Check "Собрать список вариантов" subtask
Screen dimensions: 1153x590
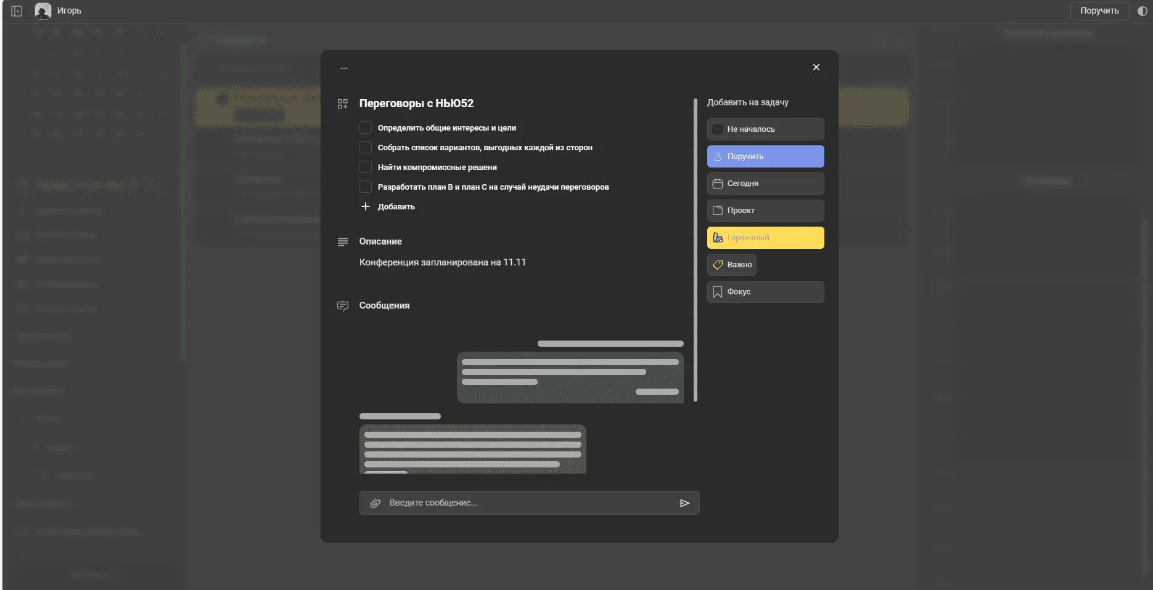(x=366, y=148)
